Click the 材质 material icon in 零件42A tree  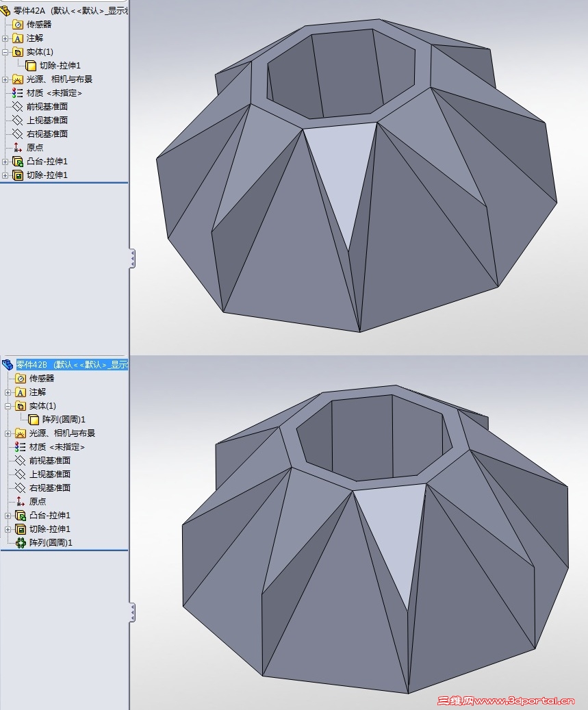tap(18, 93)
